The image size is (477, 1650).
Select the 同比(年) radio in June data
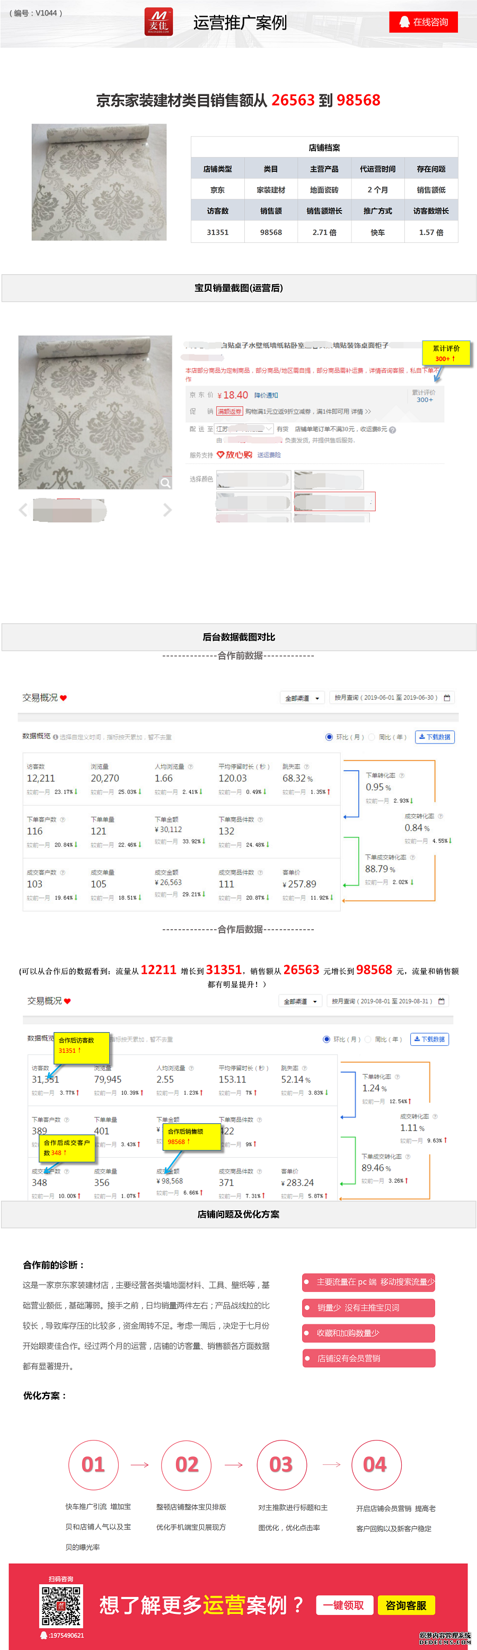click(372, 737)
